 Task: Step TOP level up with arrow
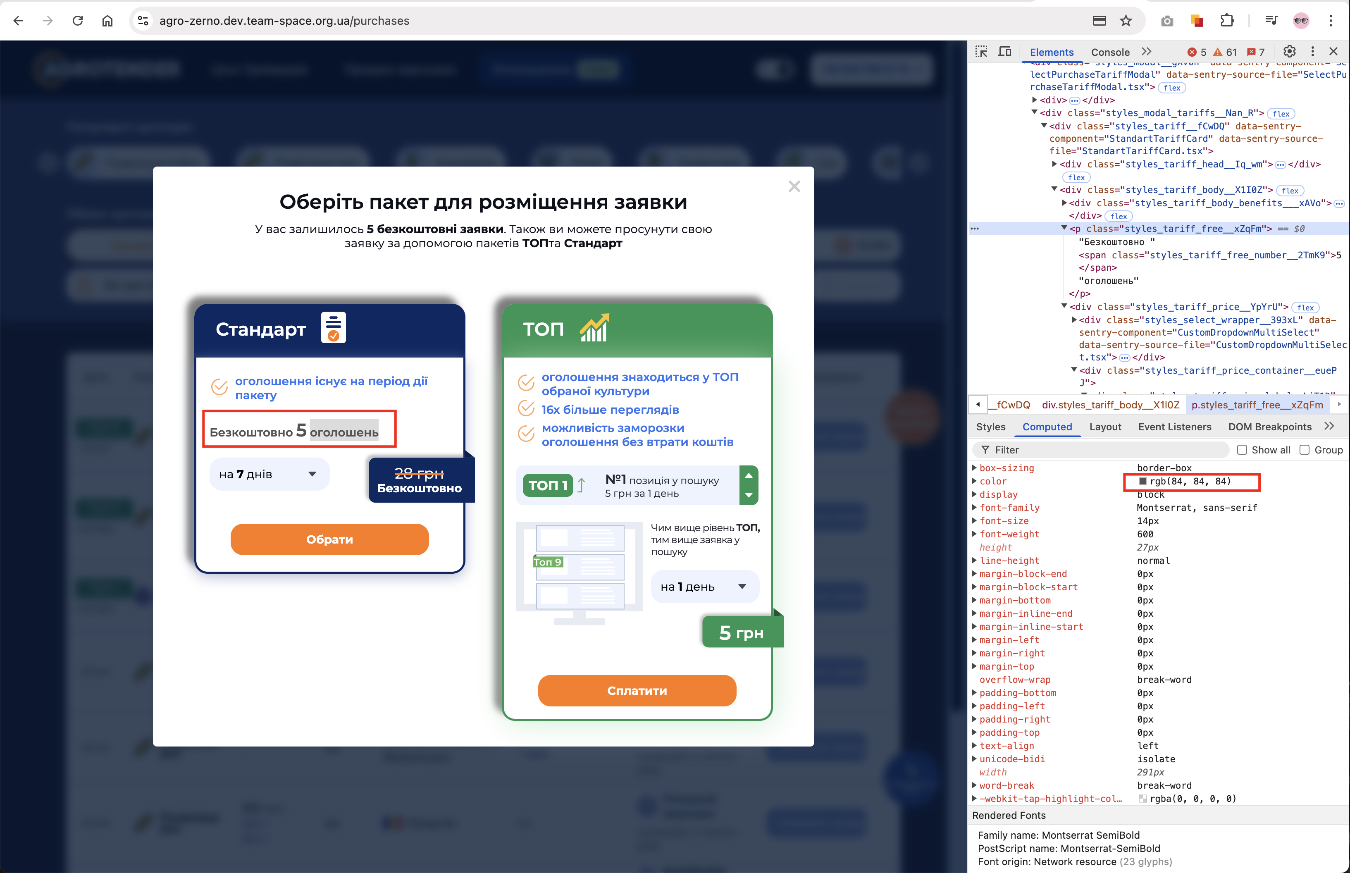[x=749, y=476]
